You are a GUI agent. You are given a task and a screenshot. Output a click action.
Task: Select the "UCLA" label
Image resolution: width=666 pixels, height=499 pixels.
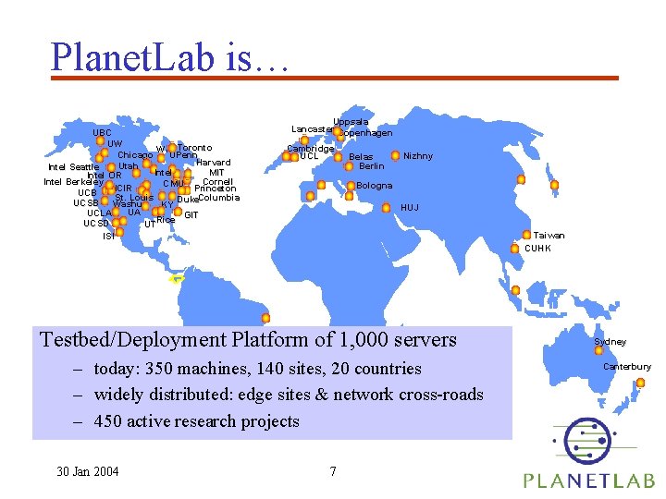click(x=99, y=213)
